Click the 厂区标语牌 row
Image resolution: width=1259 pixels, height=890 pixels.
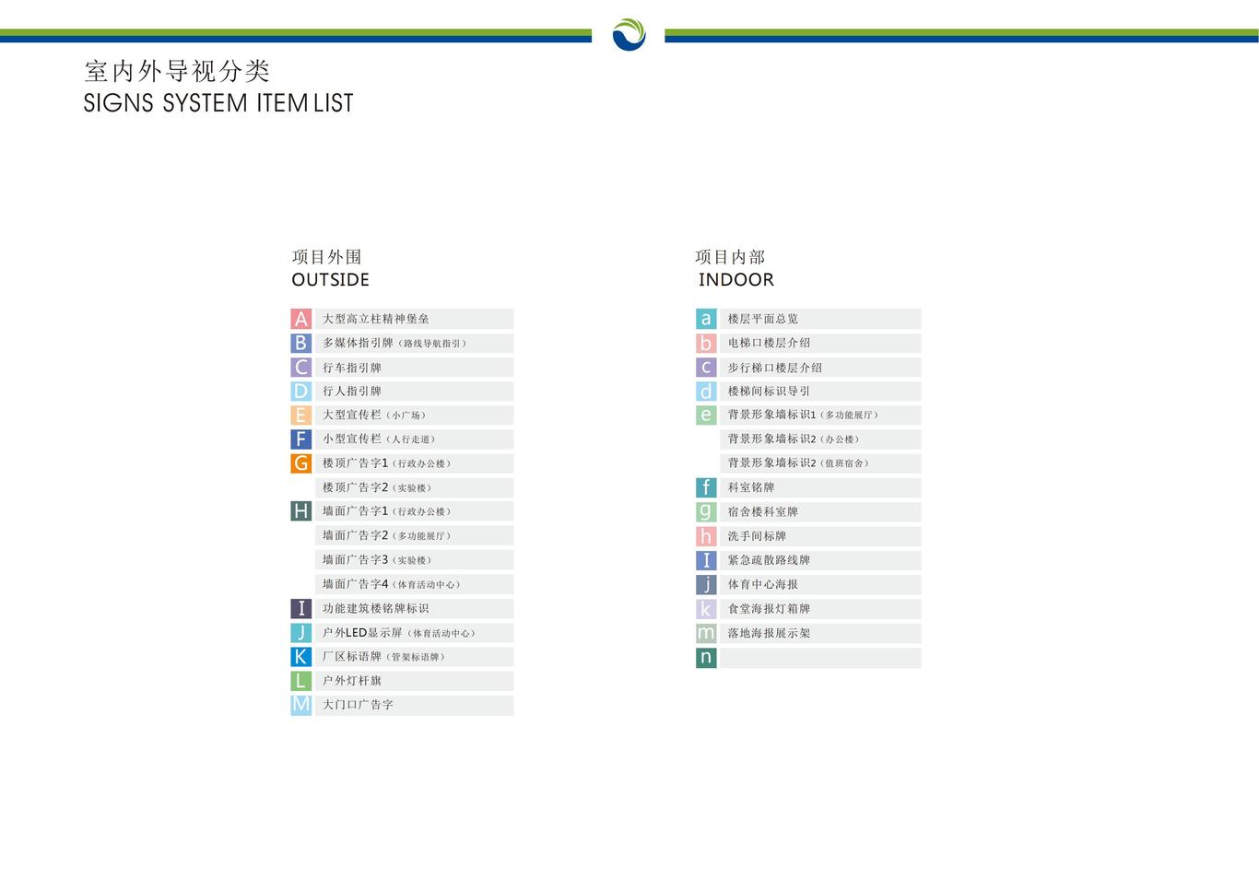tap(414, 656)
